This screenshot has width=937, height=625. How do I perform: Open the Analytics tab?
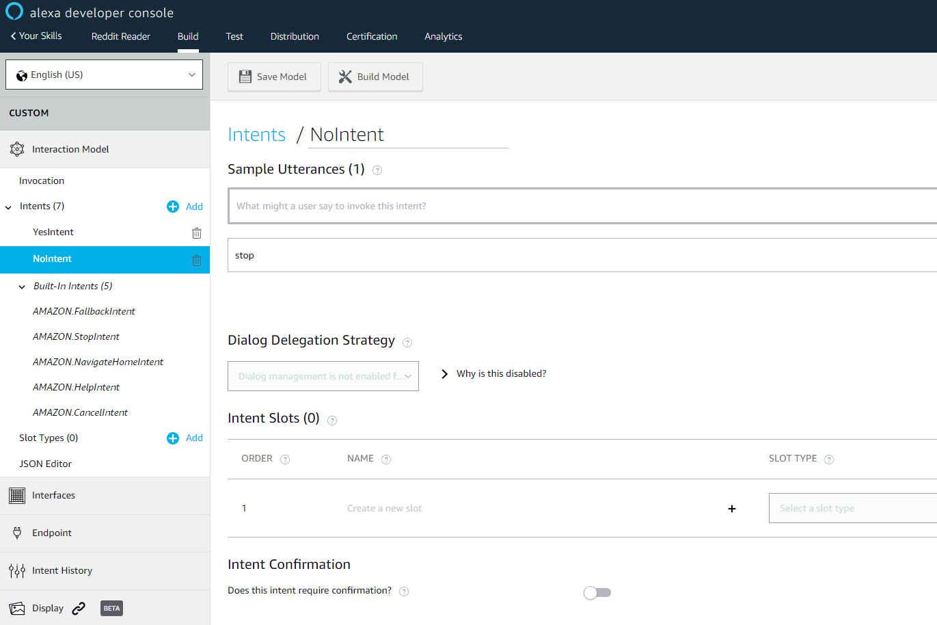tap(444, 36)
